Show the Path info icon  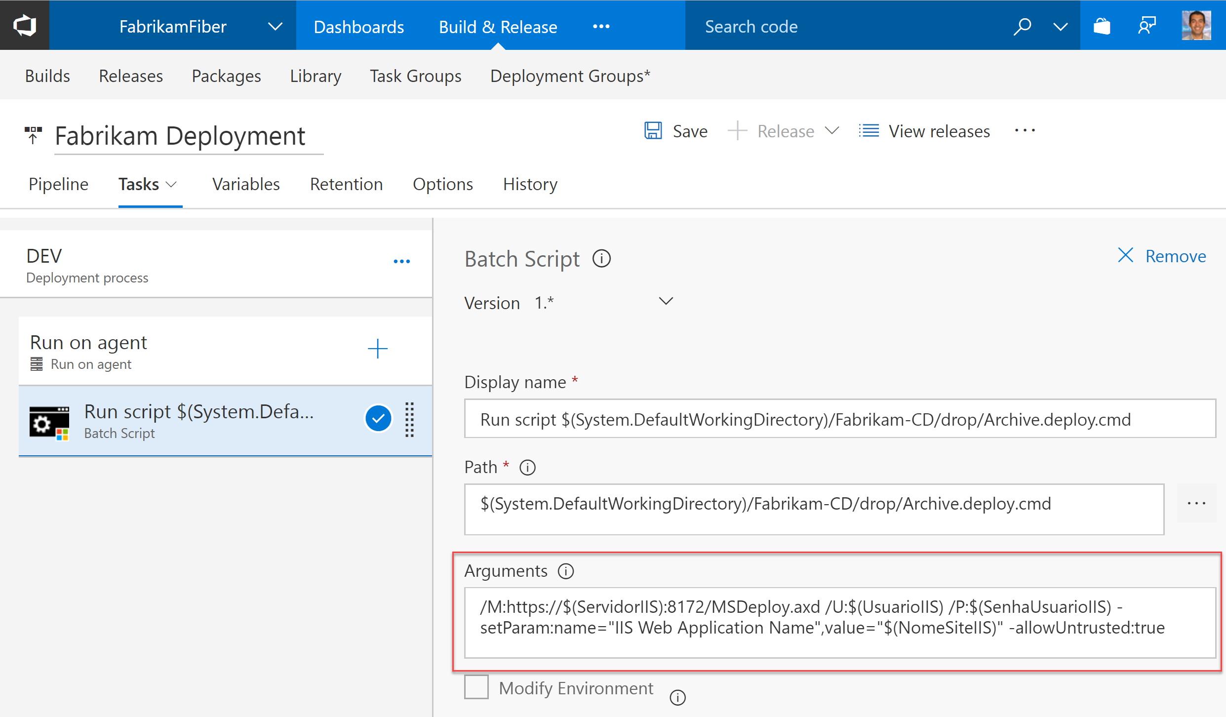(527, 467)
